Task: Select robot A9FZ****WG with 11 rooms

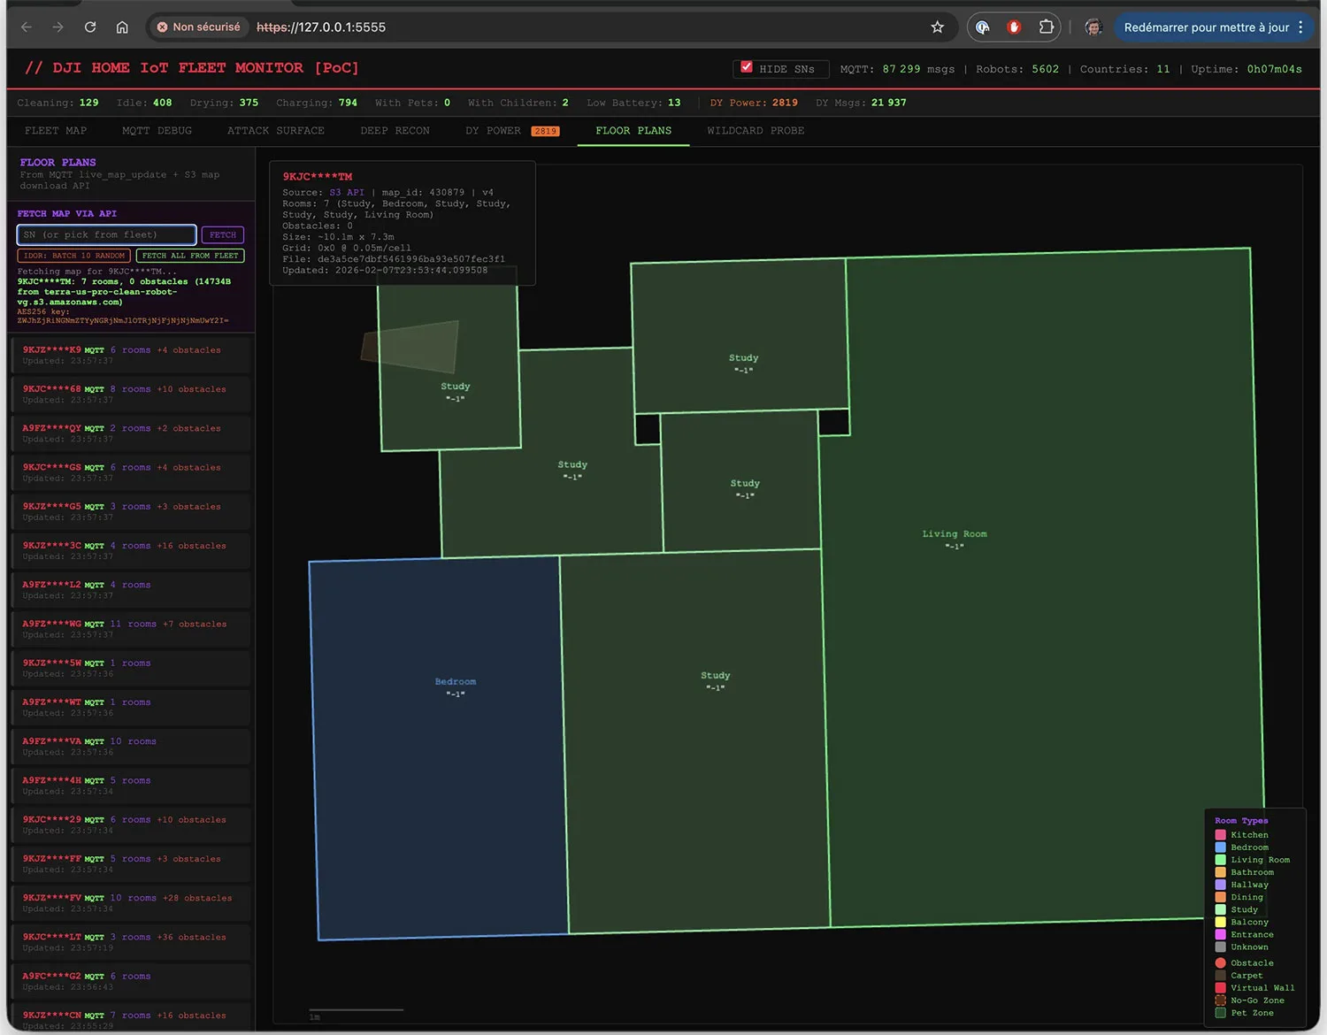Action: tap(131, 629)
